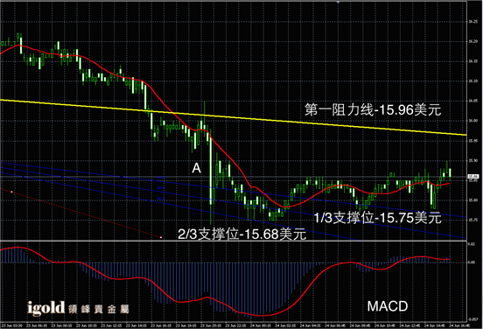Viewport: 483px width, 329px height.
Task: Click the white dot at dotted red line end
Action: pyautogui.click(x=161, y=237)
